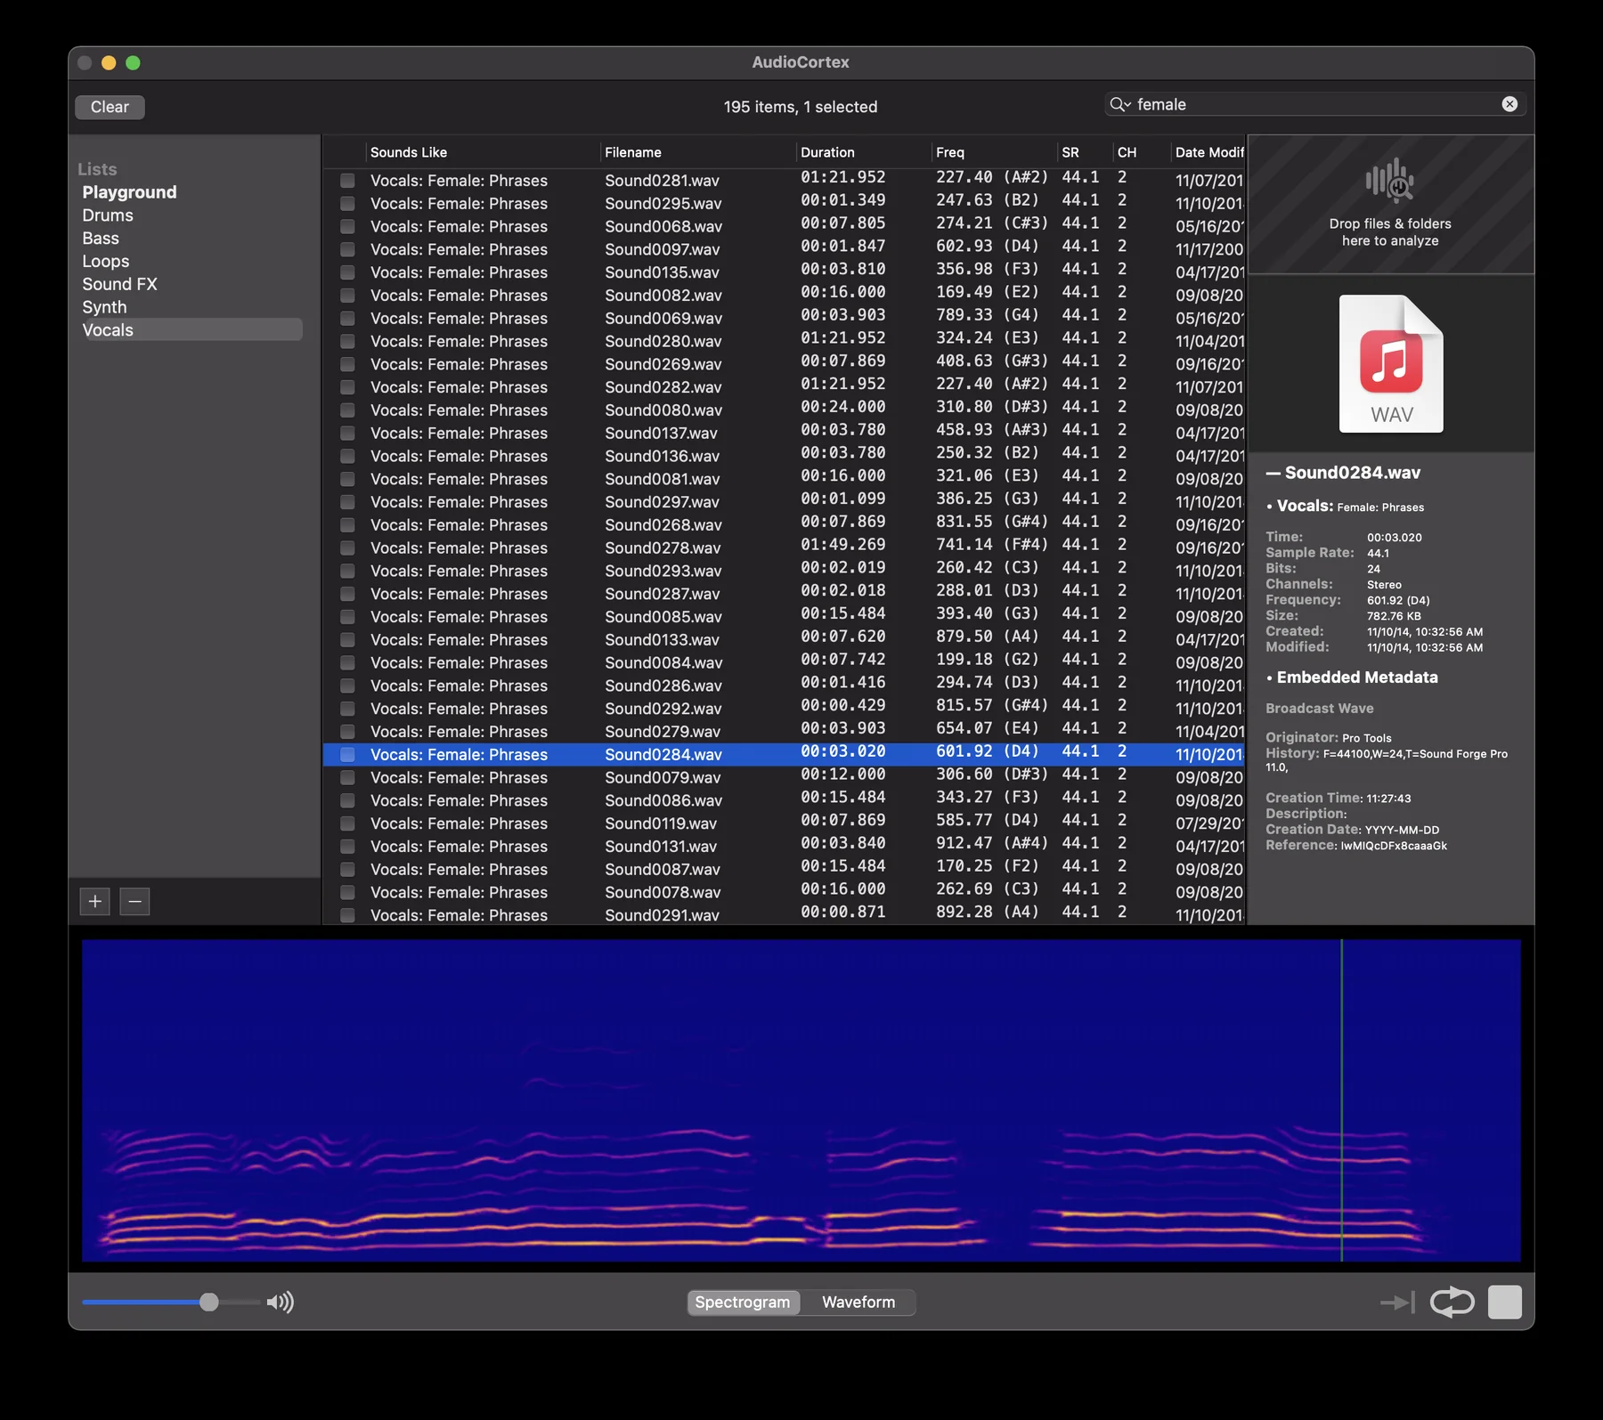Select the Sound0280.wav row
This screenshot has width=1603, height=1420.
pos(784,342)
